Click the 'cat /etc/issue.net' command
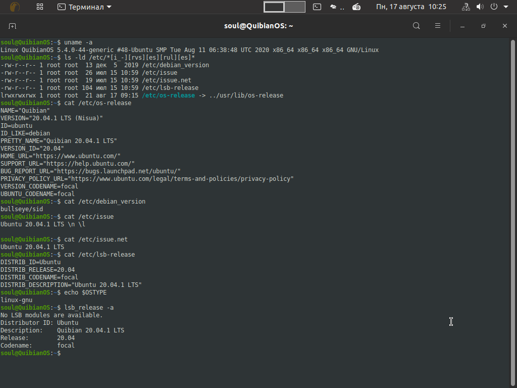 point(96,239)
